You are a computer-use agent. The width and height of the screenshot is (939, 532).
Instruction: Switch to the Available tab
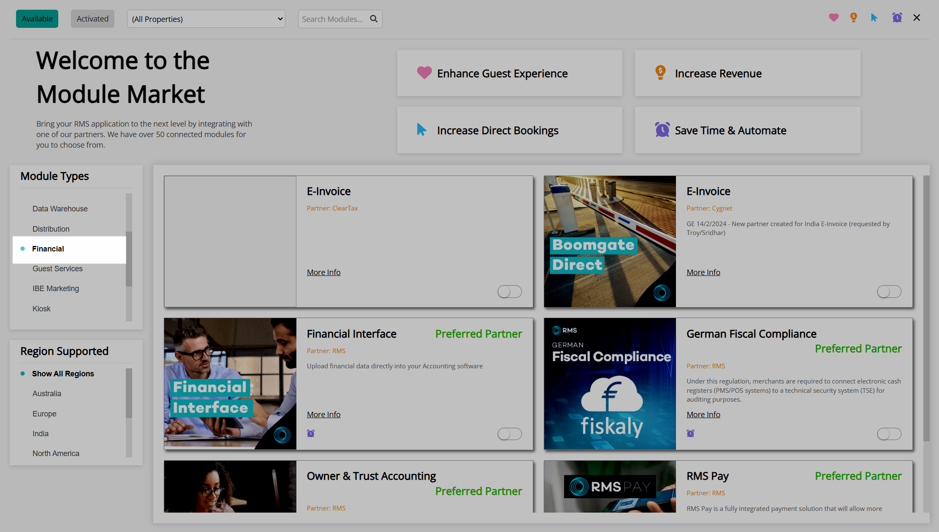click(37, 19)
